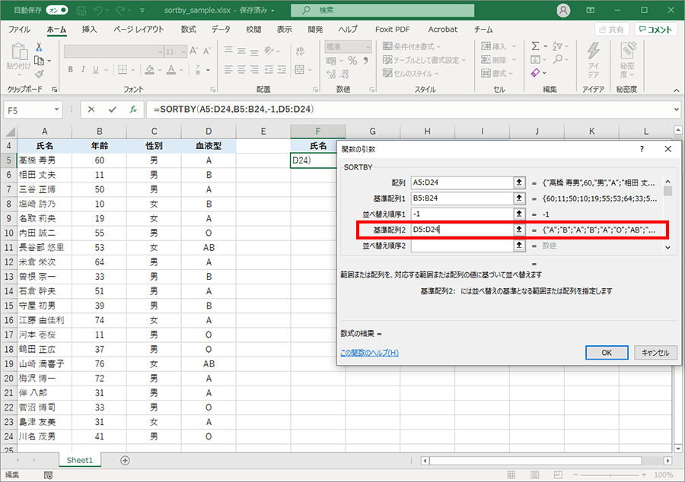Open the この関数のヘルプ(H) link
This screenshot has width=685, height=482.
369,353
